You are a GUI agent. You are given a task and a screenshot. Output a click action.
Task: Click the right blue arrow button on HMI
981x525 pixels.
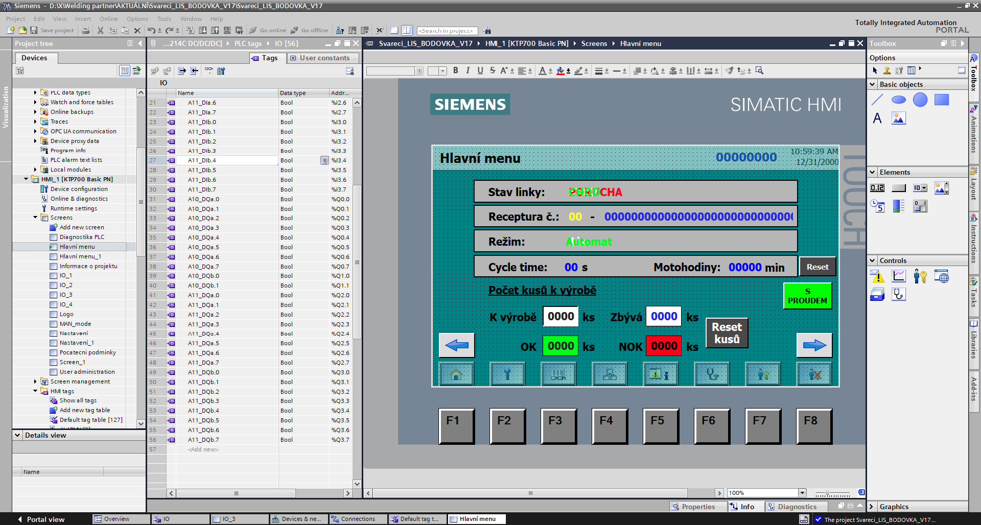(814, 345)
